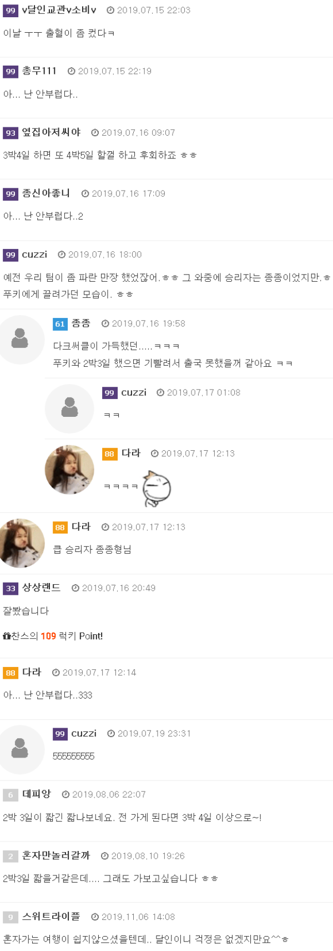
Task: Click level 2 badge next to 혼자만놀러갈까
Action: click(11, 857)
